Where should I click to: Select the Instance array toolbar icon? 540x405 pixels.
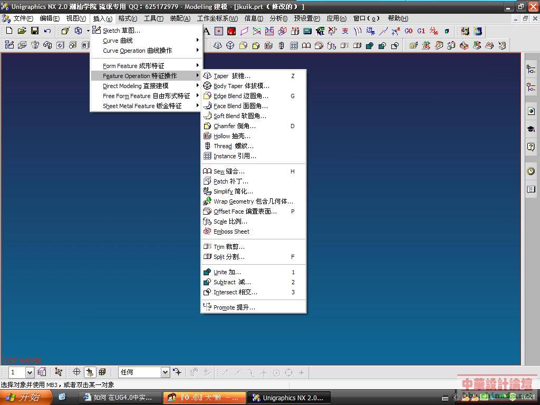point(294,45)
